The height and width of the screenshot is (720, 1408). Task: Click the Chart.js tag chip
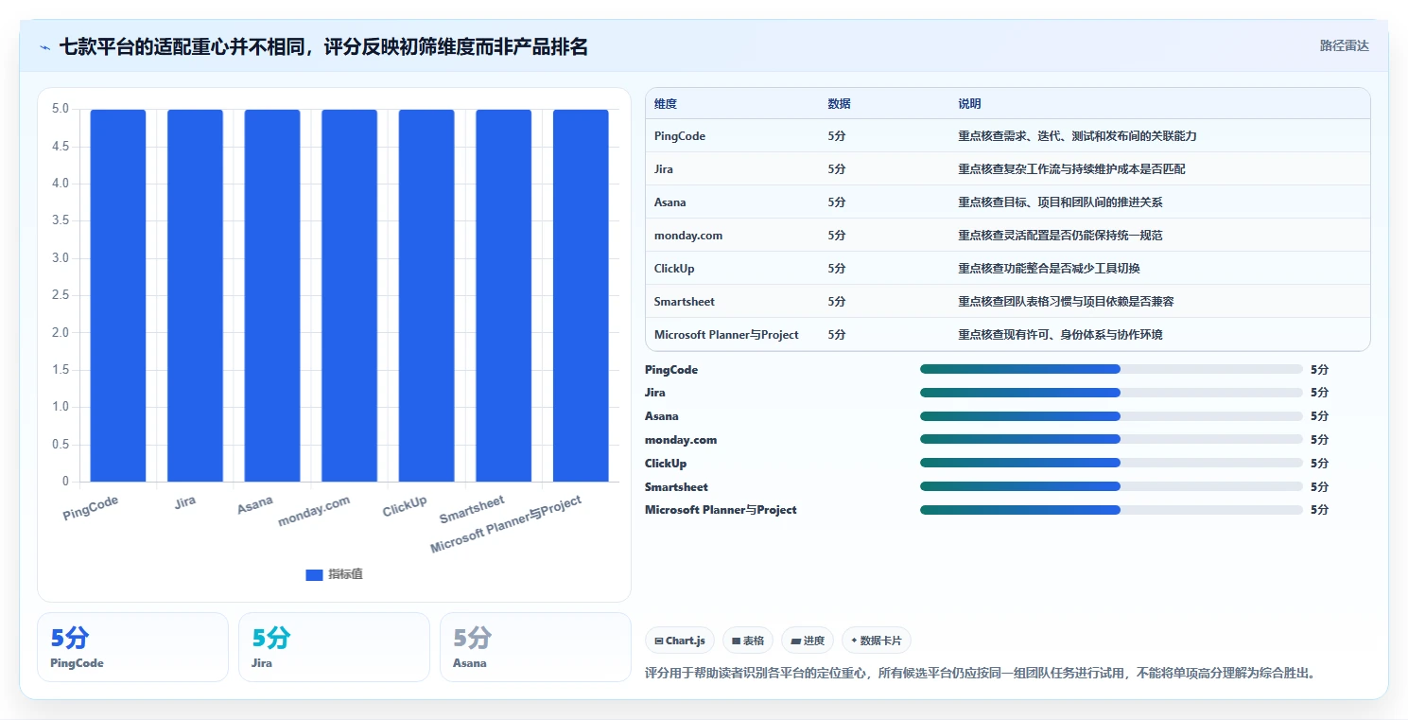coord(680,641)
